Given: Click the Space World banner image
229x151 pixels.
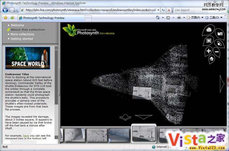Looking at the screenshot, I should [27, 58].
